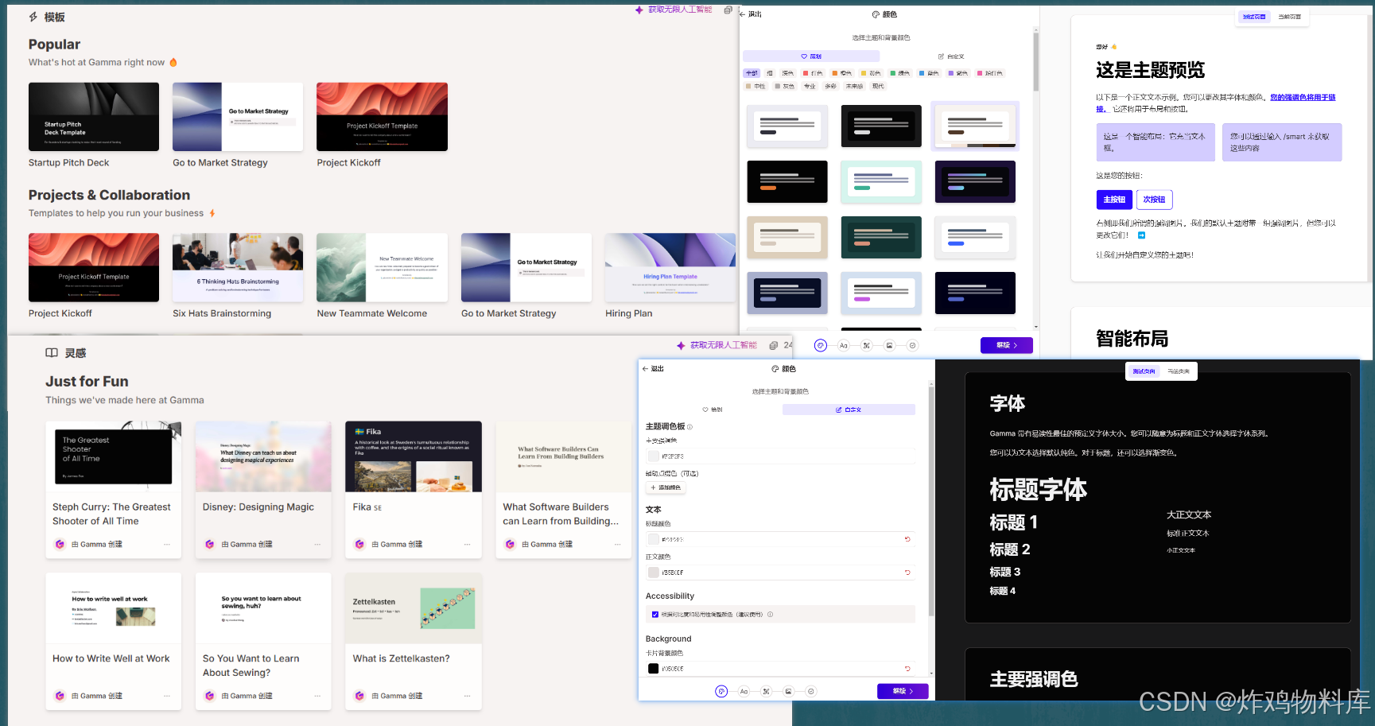Toggle the 蓝色 color filter chip
The height and width of the screenshot is (726, 1375).
pyautogui.click(x=929, y=73)
